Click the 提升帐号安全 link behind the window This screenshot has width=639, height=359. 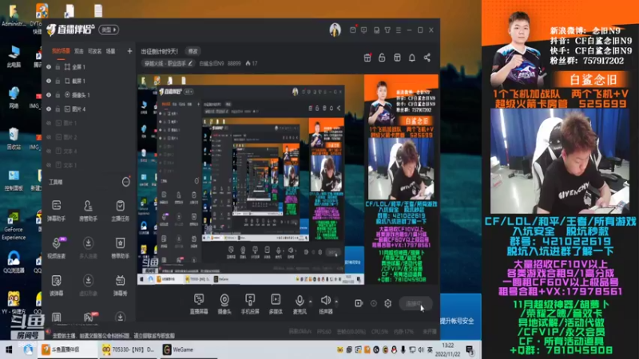pyautogui.click(x=457, y=322)
